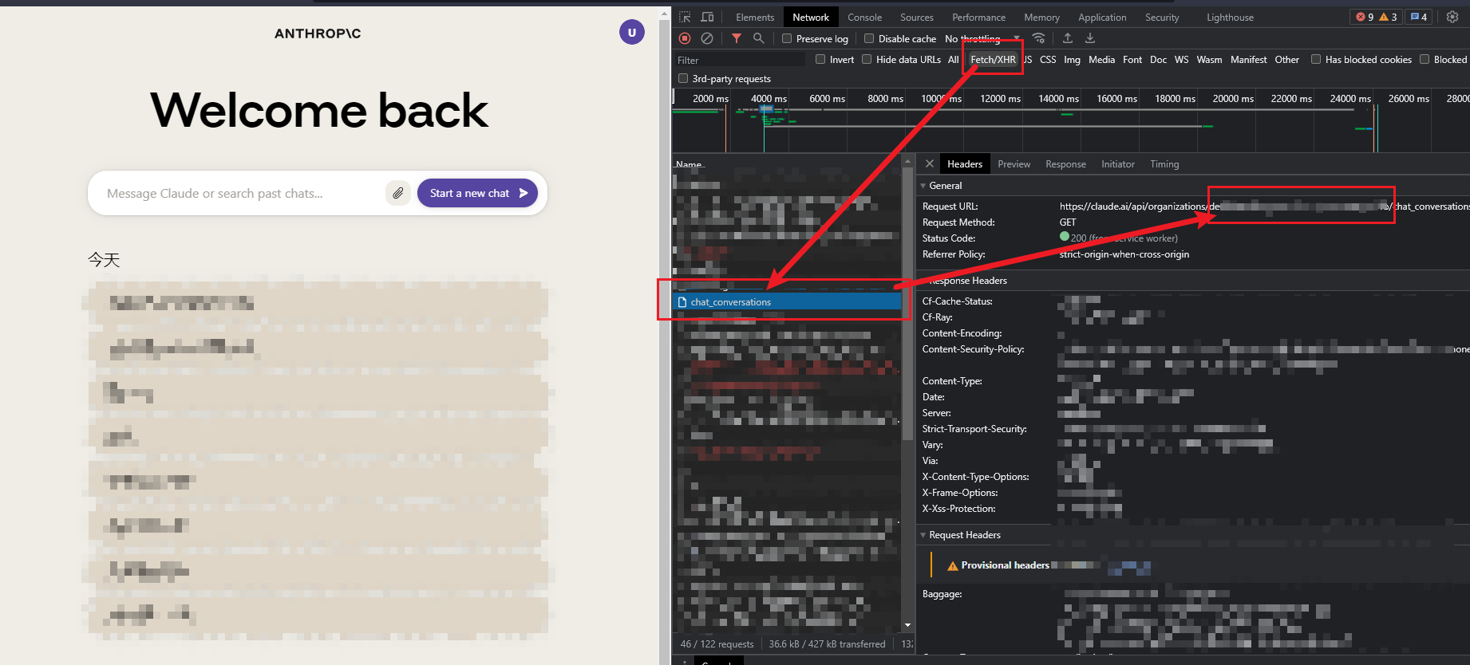Viewport: 1470px width, 665px height.
Task: Focus the network Filter text box
Action: (x=740, y=60)
